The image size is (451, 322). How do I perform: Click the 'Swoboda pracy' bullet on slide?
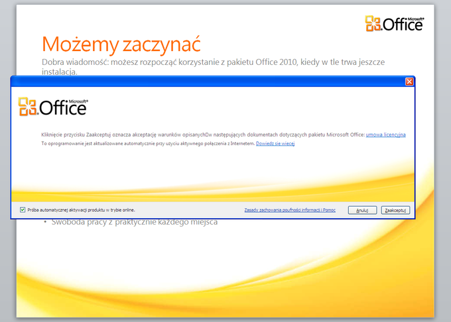click(x=135, y=222)
